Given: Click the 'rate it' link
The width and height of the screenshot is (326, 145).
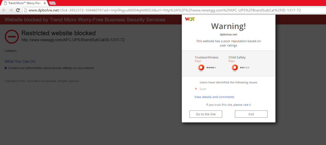Looking at the screenshot, I should [247, 105].
